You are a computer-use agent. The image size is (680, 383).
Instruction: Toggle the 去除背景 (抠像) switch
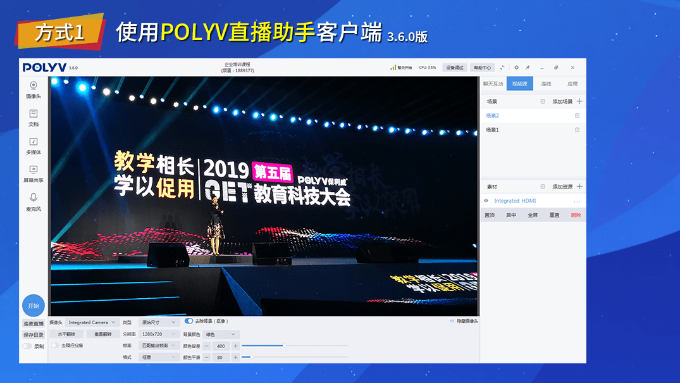(x=189, y=321)
